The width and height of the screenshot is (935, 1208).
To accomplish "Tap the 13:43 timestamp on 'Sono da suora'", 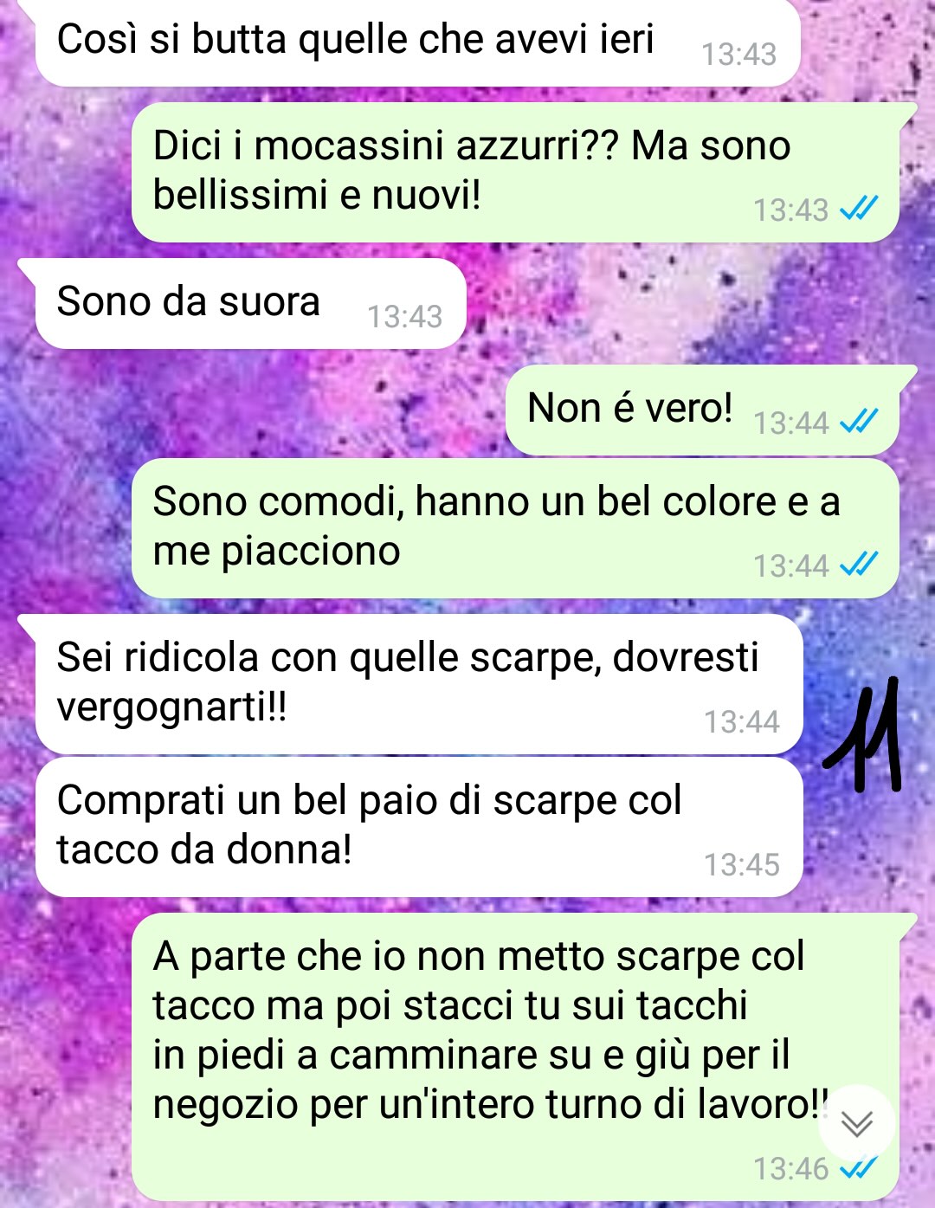I will coord(404,316).
